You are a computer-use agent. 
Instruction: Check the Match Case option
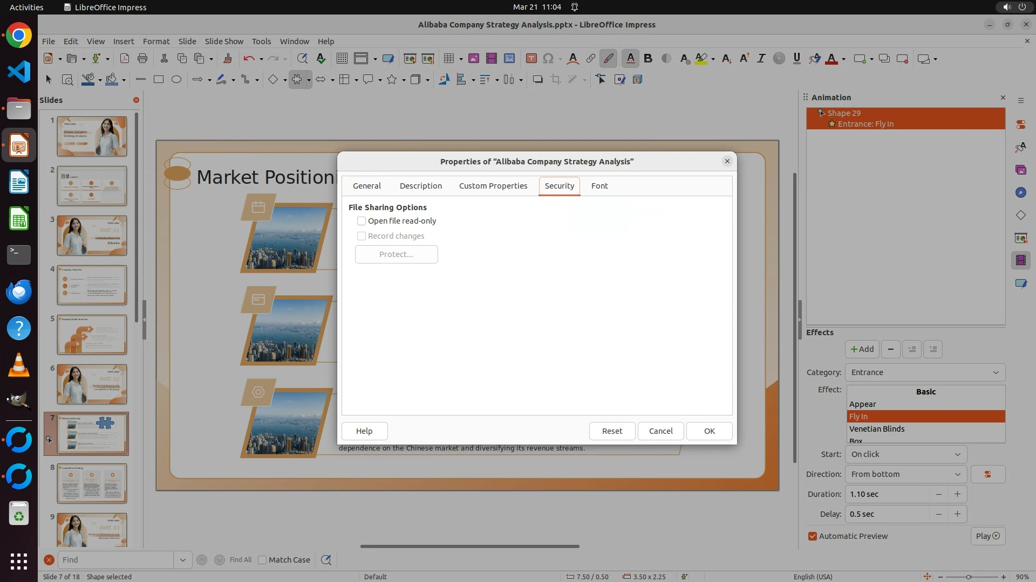click(262, 560)
